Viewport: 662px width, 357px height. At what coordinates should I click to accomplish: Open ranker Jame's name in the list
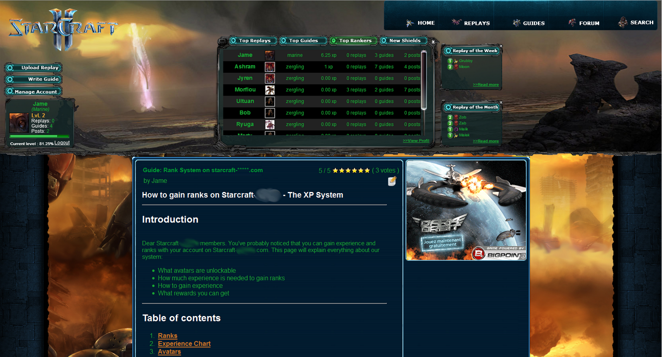[x=245, y=55]
